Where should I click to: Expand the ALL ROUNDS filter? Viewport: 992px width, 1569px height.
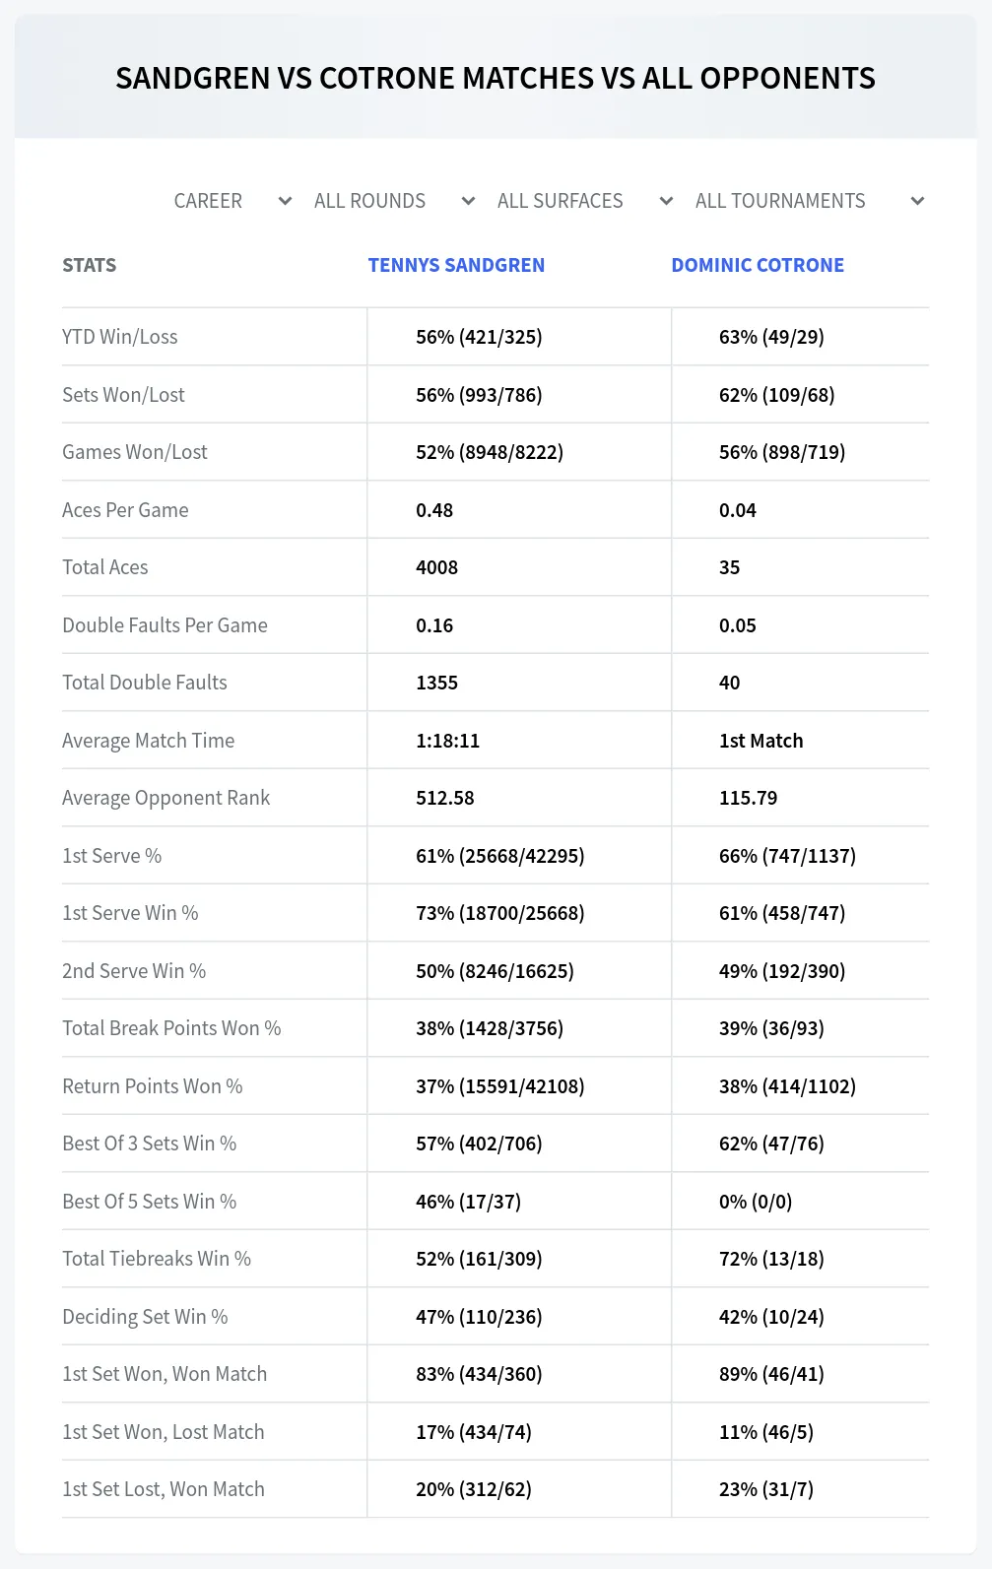click(394, 201)
